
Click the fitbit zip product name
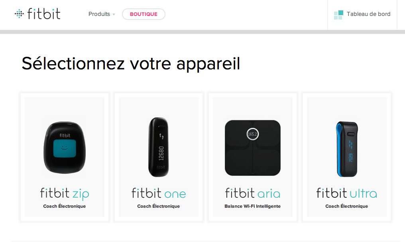65,194
